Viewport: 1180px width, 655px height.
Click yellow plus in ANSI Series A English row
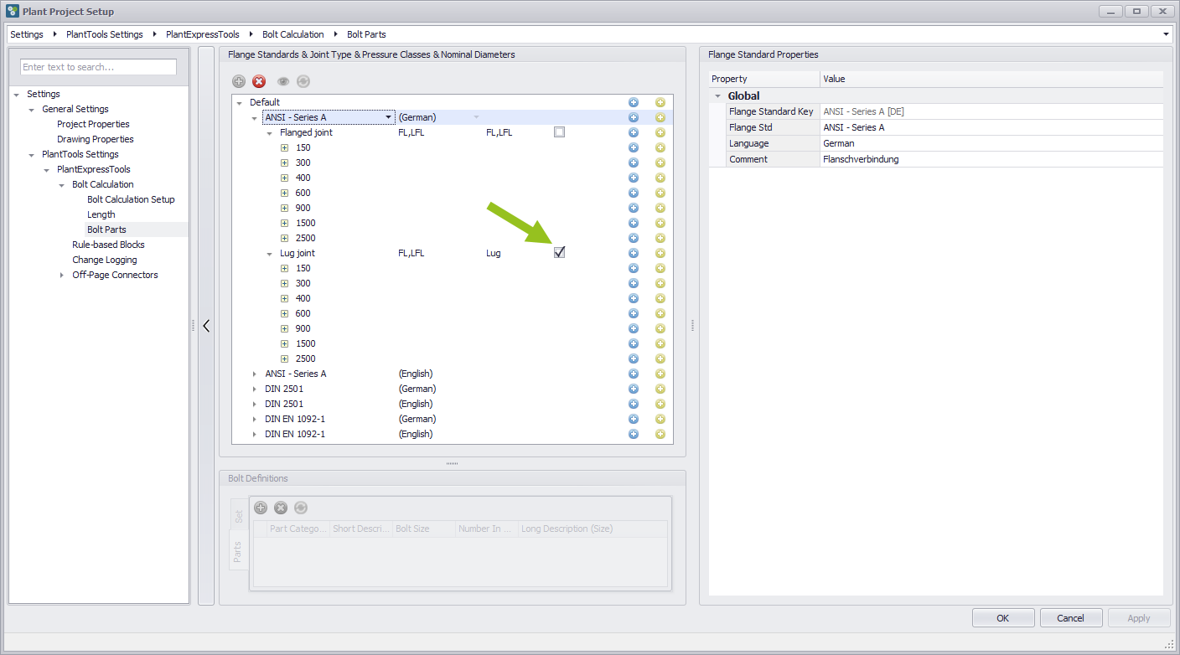click(660, 374)
